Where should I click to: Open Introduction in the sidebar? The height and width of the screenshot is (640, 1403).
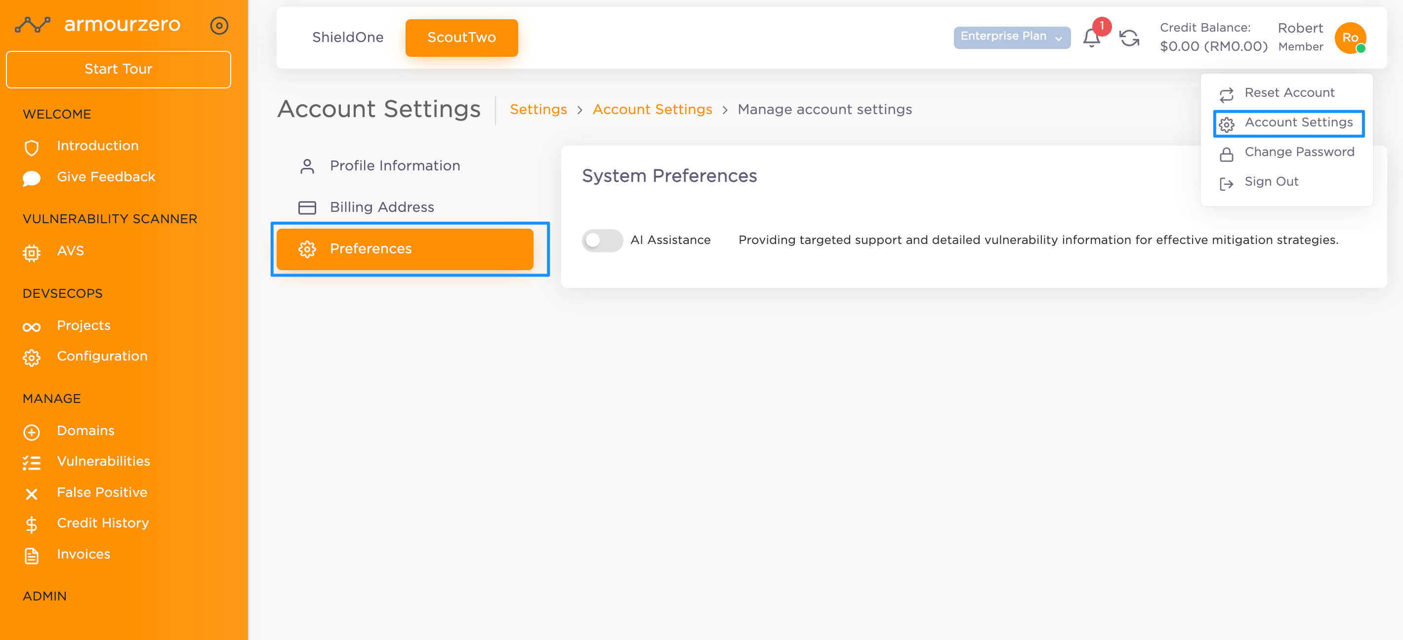tap(97, 146)
